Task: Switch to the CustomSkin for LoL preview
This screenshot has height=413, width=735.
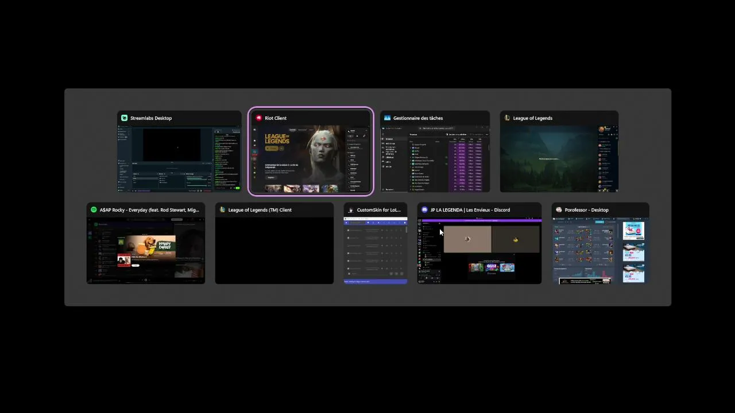Action: tap(376, 250)
